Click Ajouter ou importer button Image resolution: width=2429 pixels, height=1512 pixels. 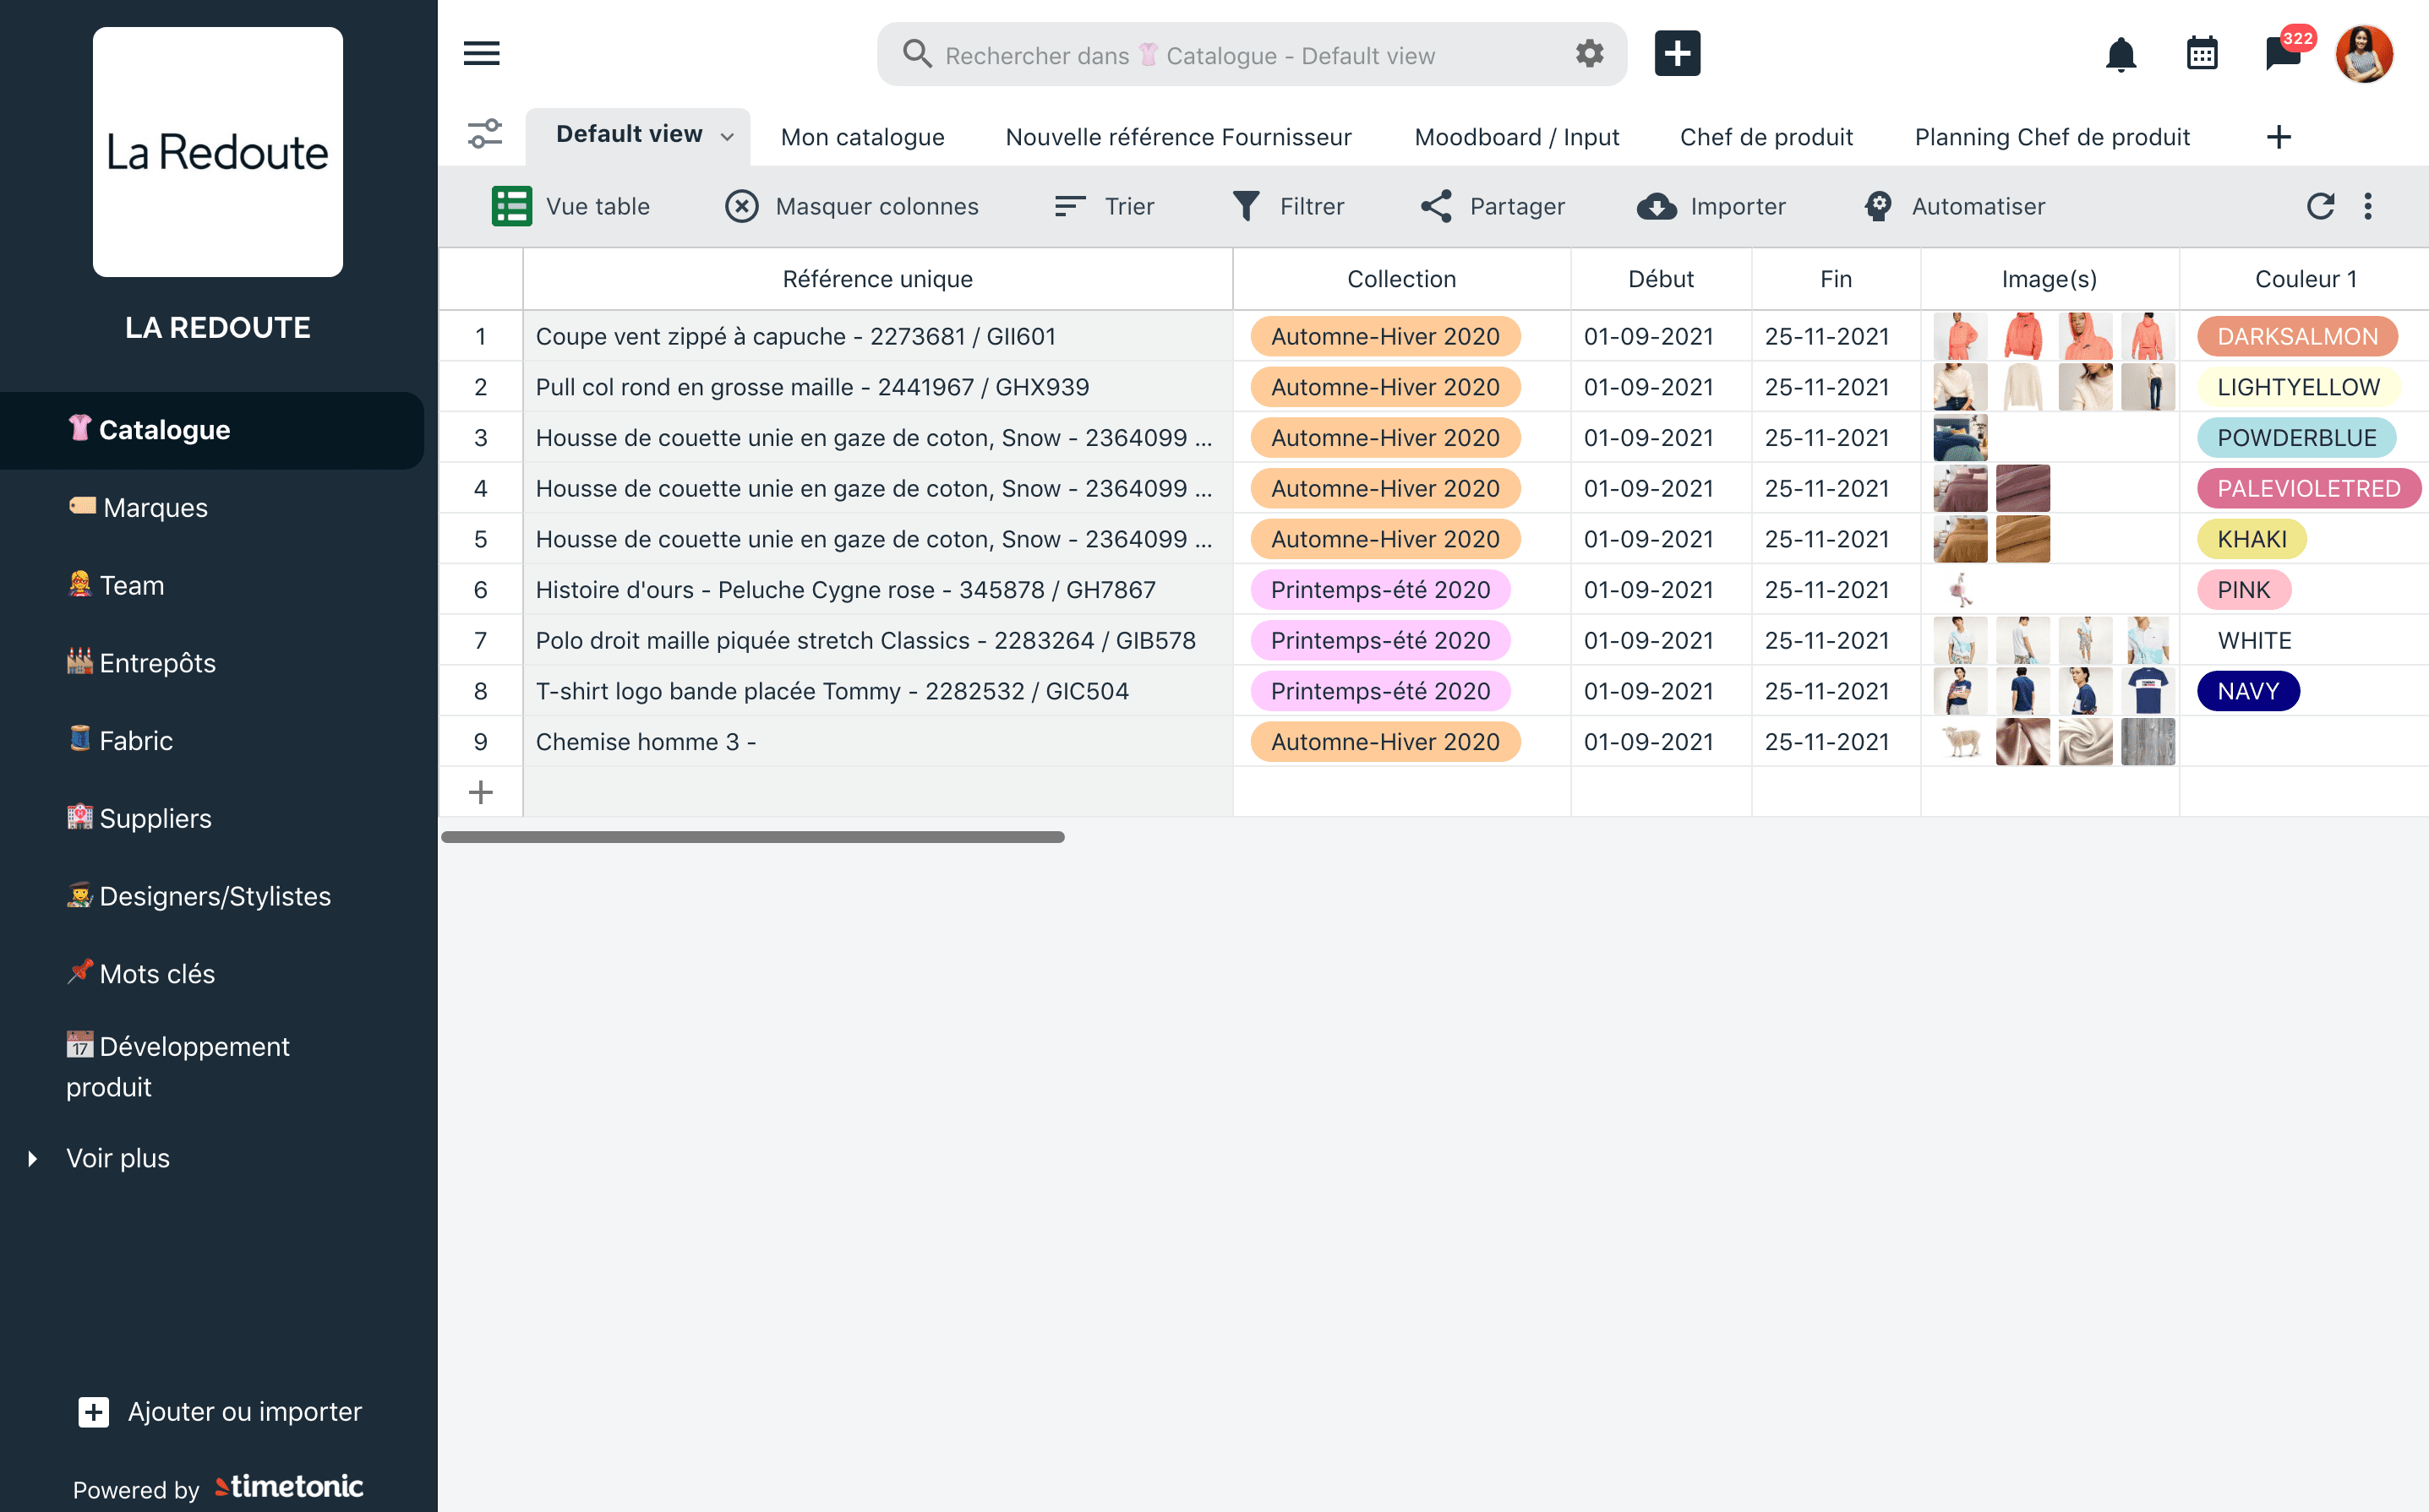(220, 1412)
